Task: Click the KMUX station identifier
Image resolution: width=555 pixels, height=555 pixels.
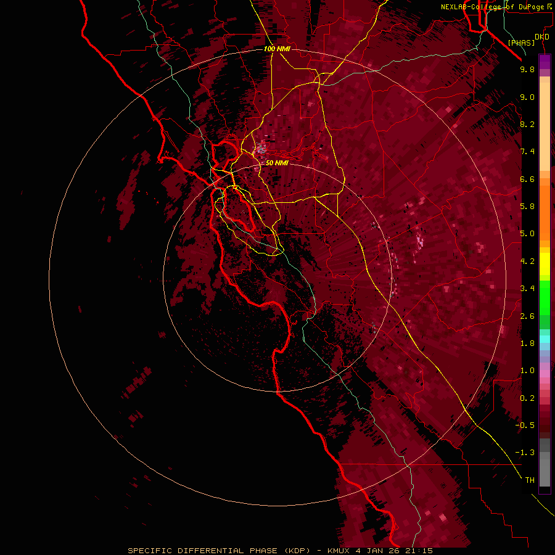Action: [x=339, y=551]
